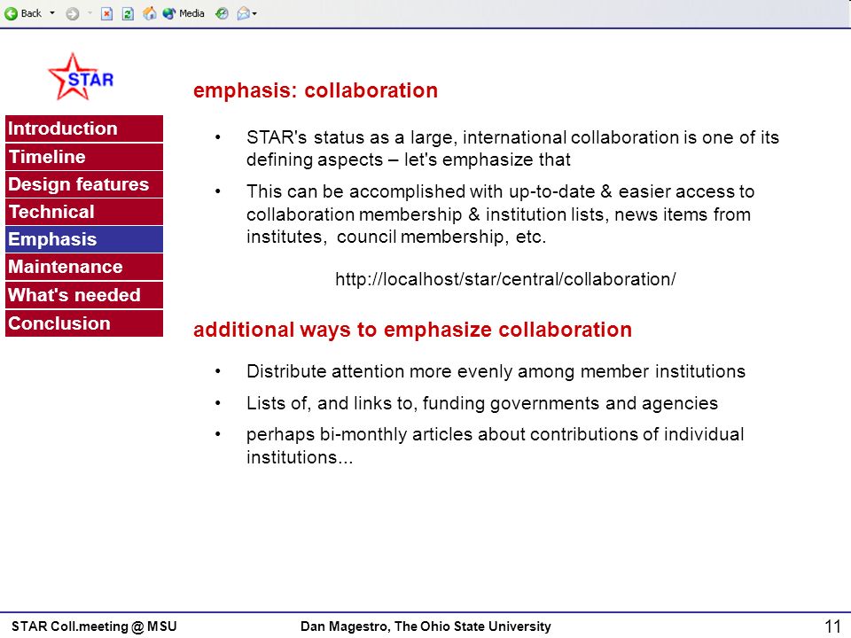Viewport: 851px width, 638px height.
Task: Click footer 'Dan Magestro, The Ohio State University'
Action: (425, 626)
